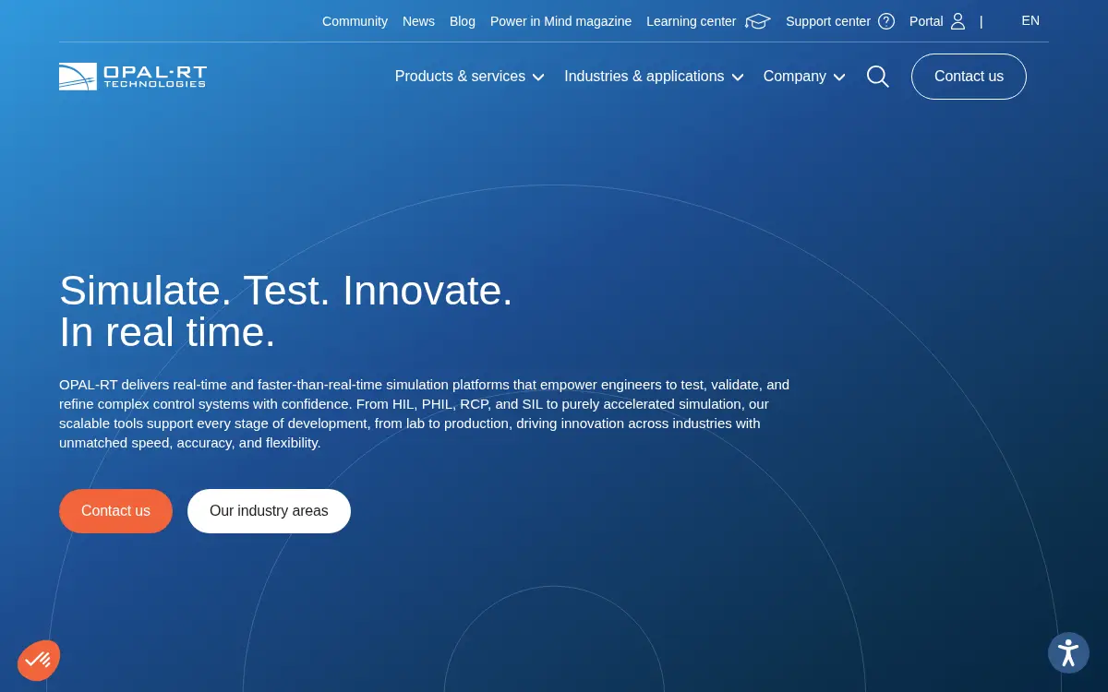Open the News link
Viewport: 1108px width, 692px height.
[x=418, y=21]
